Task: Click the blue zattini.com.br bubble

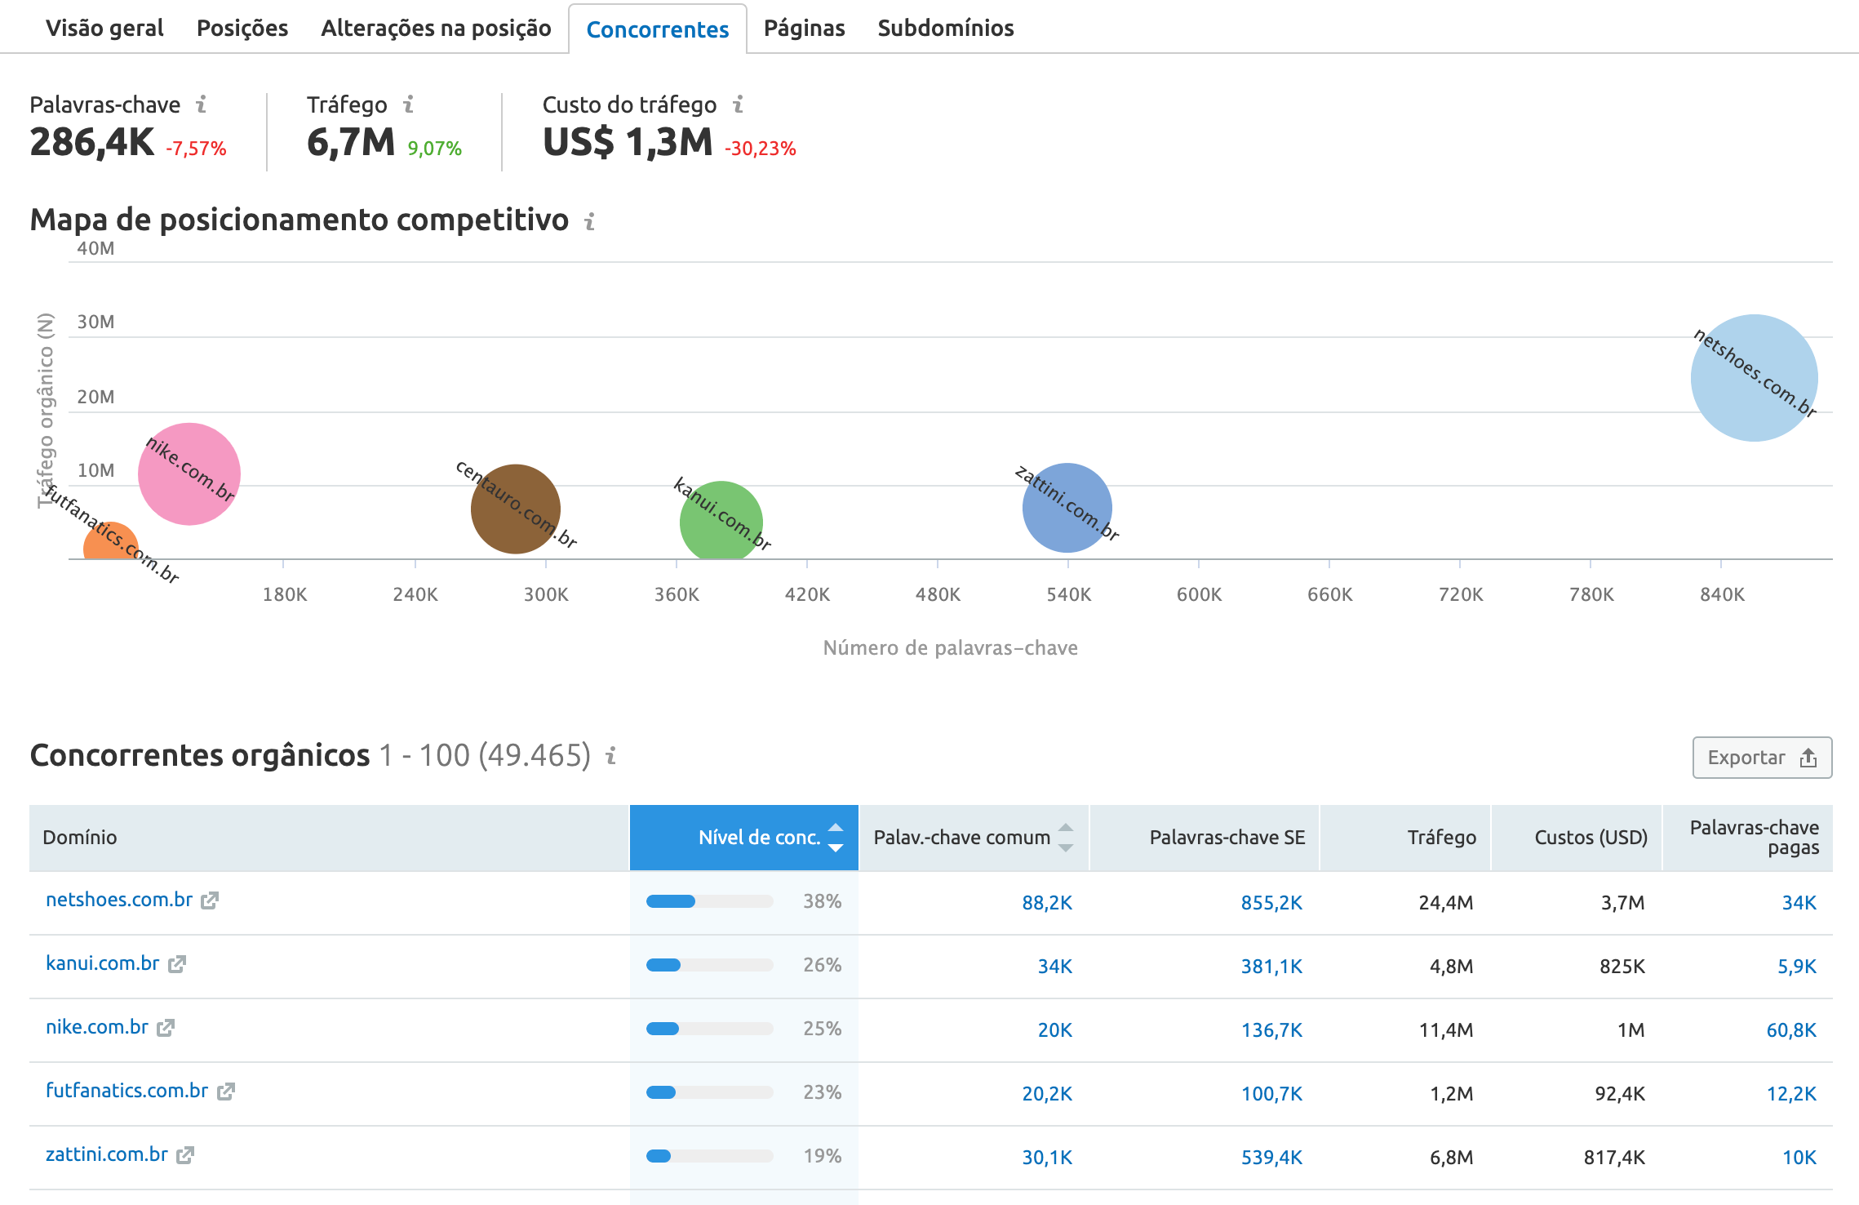Action: tap(1067, 508)
